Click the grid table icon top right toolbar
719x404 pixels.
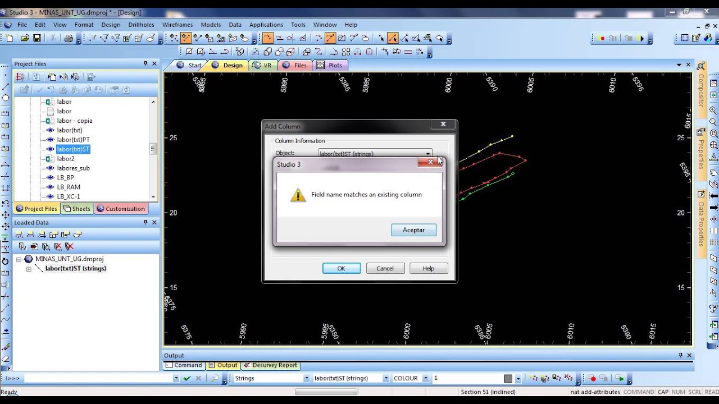click(685, 38)
